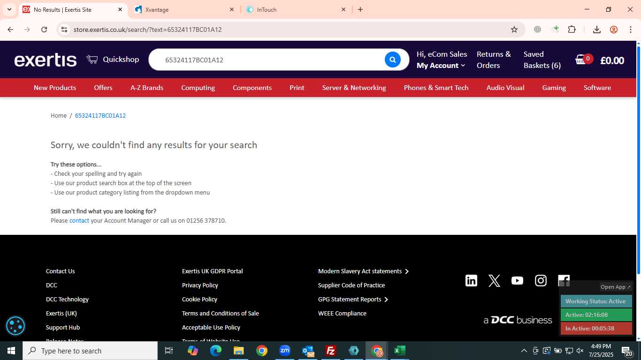Open A-Z Brands menu
The height and width of the screenshot is (360, 641).
147,88
